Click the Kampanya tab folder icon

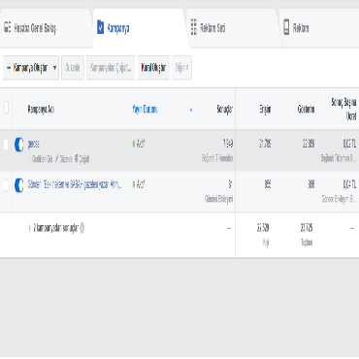point(101,27)
